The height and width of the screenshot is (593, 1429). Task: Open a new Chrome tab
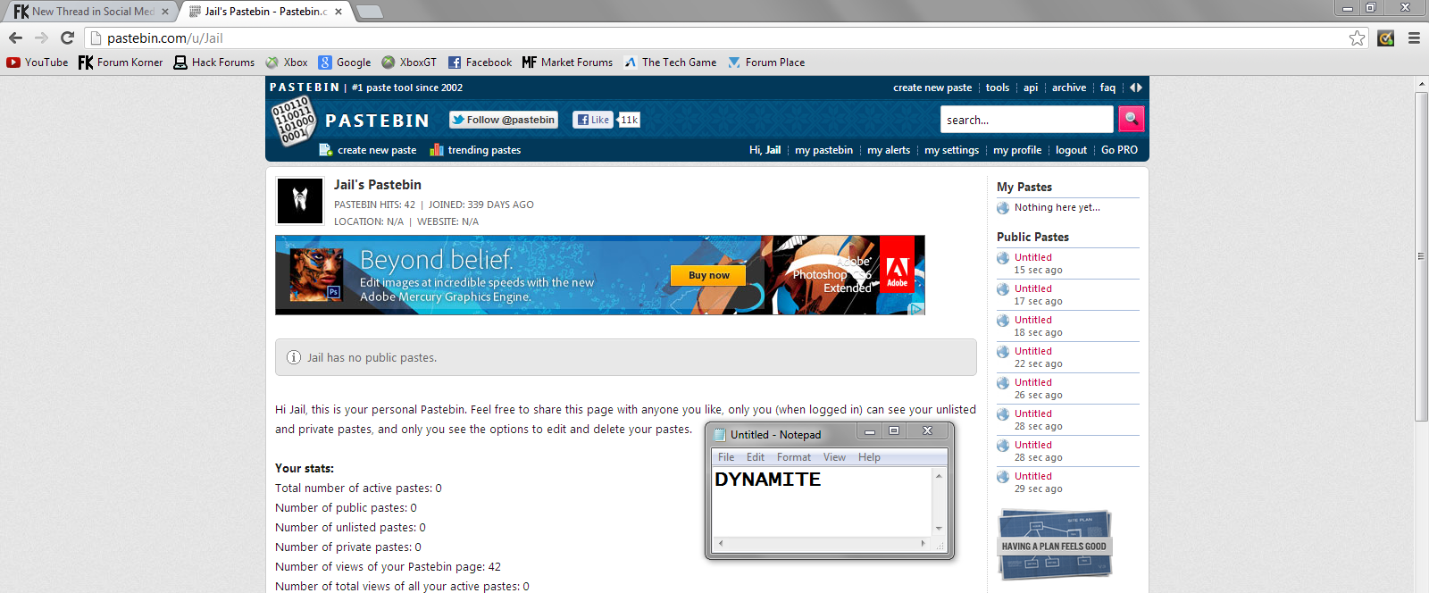click(369, 12)
